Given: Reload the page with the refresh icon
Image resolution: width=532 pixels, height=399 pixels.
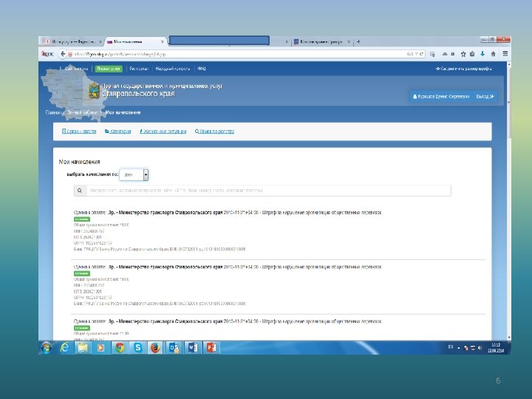Looking at the screenshot, I should [x=422, y=54].
